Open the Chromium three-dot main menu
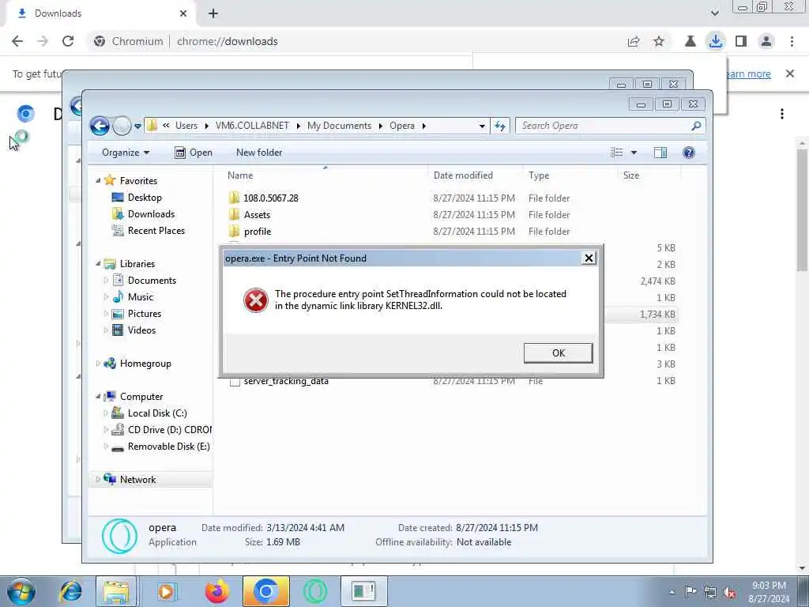The width and height of the screenshot is (809, 607). pyautogui.click(x=792, y=41)
